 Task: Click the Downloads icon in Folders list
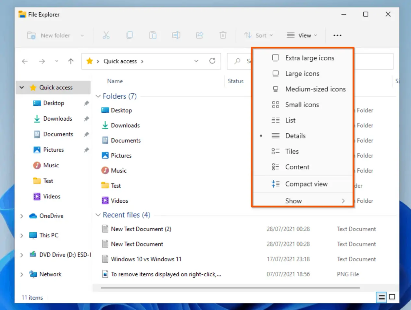coord(105,125)
